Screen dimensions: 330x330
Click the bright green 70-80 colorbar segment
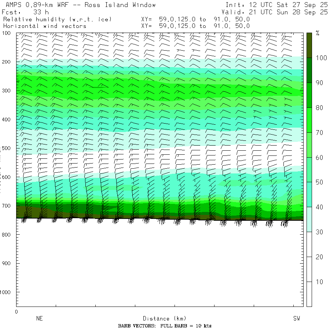coord(309,120)
